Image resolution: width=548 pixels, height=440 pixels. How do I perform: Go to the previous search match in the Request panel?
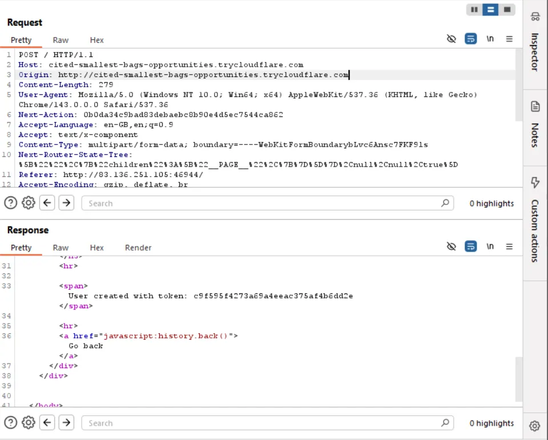(x=47, y=203)
